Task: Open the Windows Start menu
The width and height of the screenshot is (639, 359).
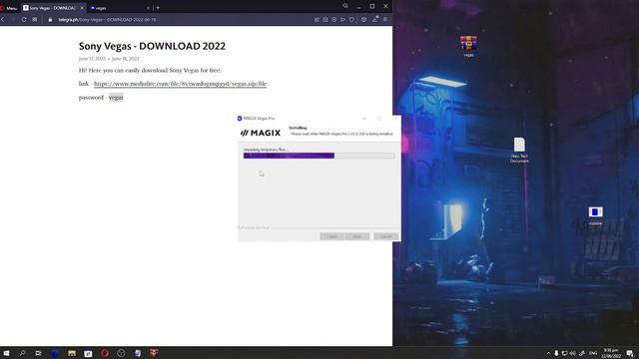Action: click(x=7, y=353)
